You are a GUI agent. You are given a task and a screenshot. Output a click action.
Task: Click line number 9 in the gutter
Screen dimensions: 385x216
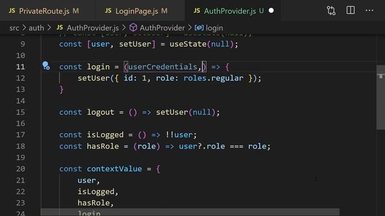coord(23,44)
